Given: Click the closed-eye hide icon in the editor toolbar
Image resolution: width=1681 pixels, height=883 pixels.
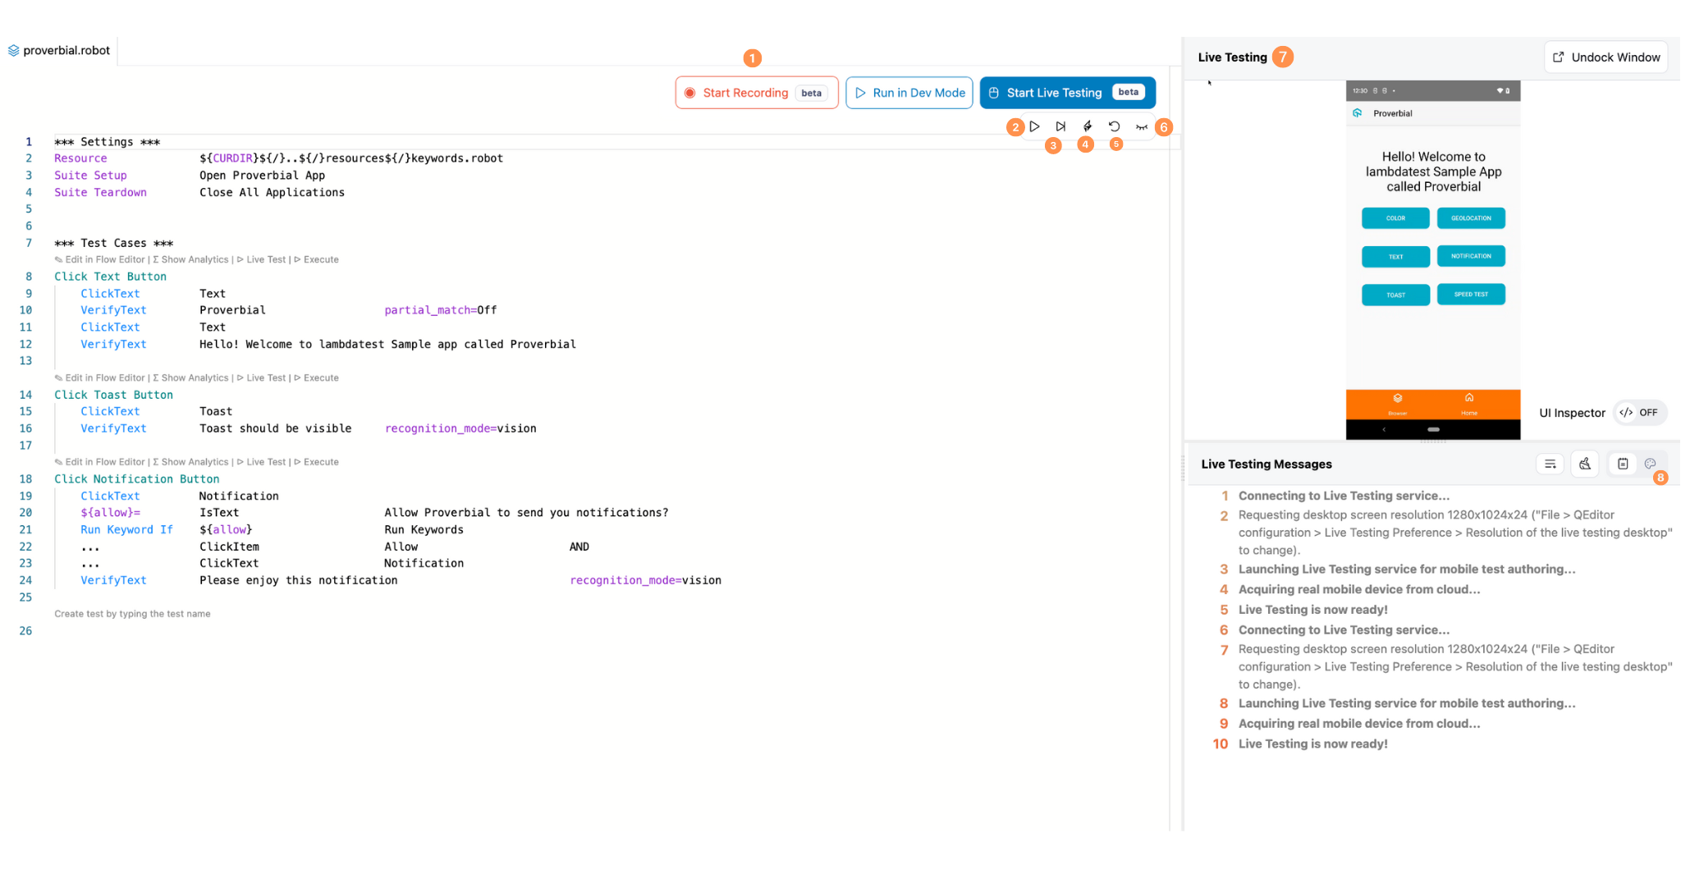Looking at the screenshot, I should [x=1141, y=127].
